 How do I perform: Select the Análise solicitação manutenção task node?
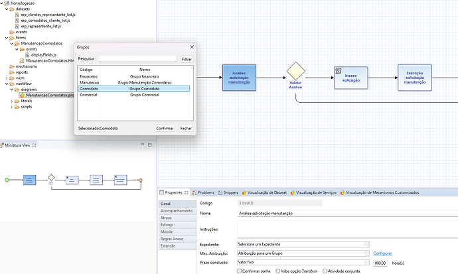[238, 78]
